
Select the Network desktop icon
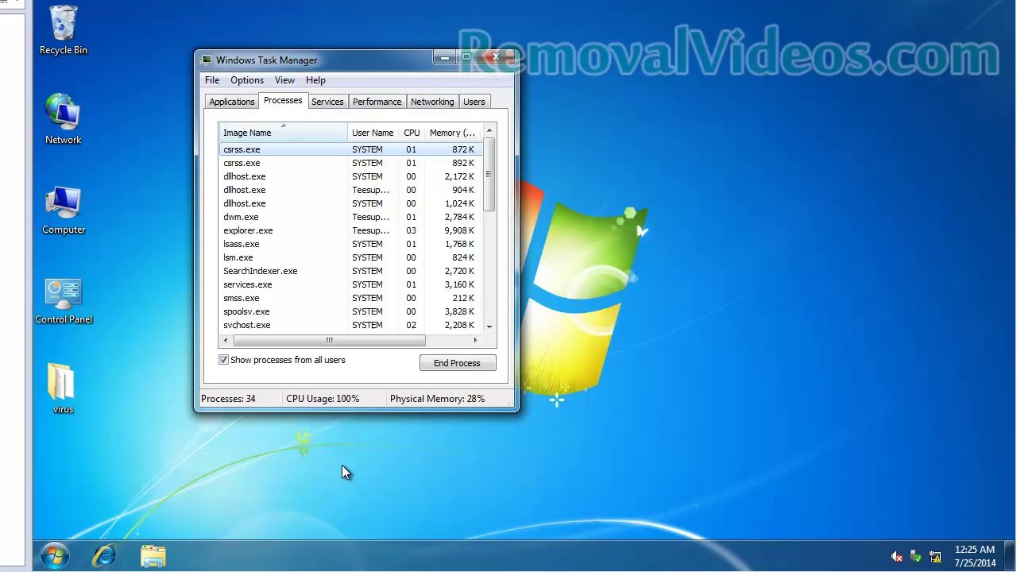coord(64,119)
